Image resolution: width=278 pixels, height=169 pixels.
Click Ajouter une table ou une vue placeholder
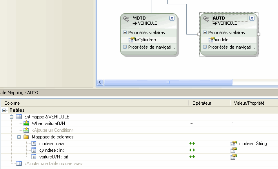pos(53,164)
